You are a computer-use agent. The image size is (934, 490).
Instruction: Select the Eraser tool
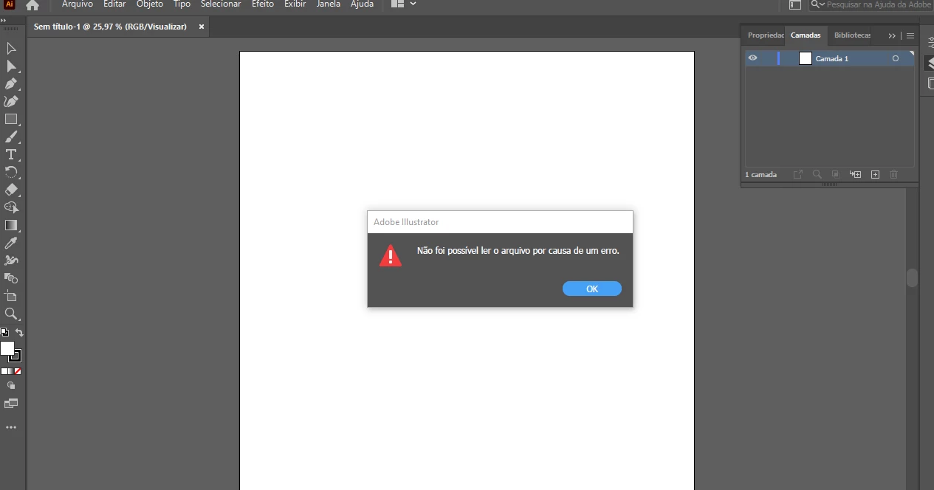coord(11,190)
